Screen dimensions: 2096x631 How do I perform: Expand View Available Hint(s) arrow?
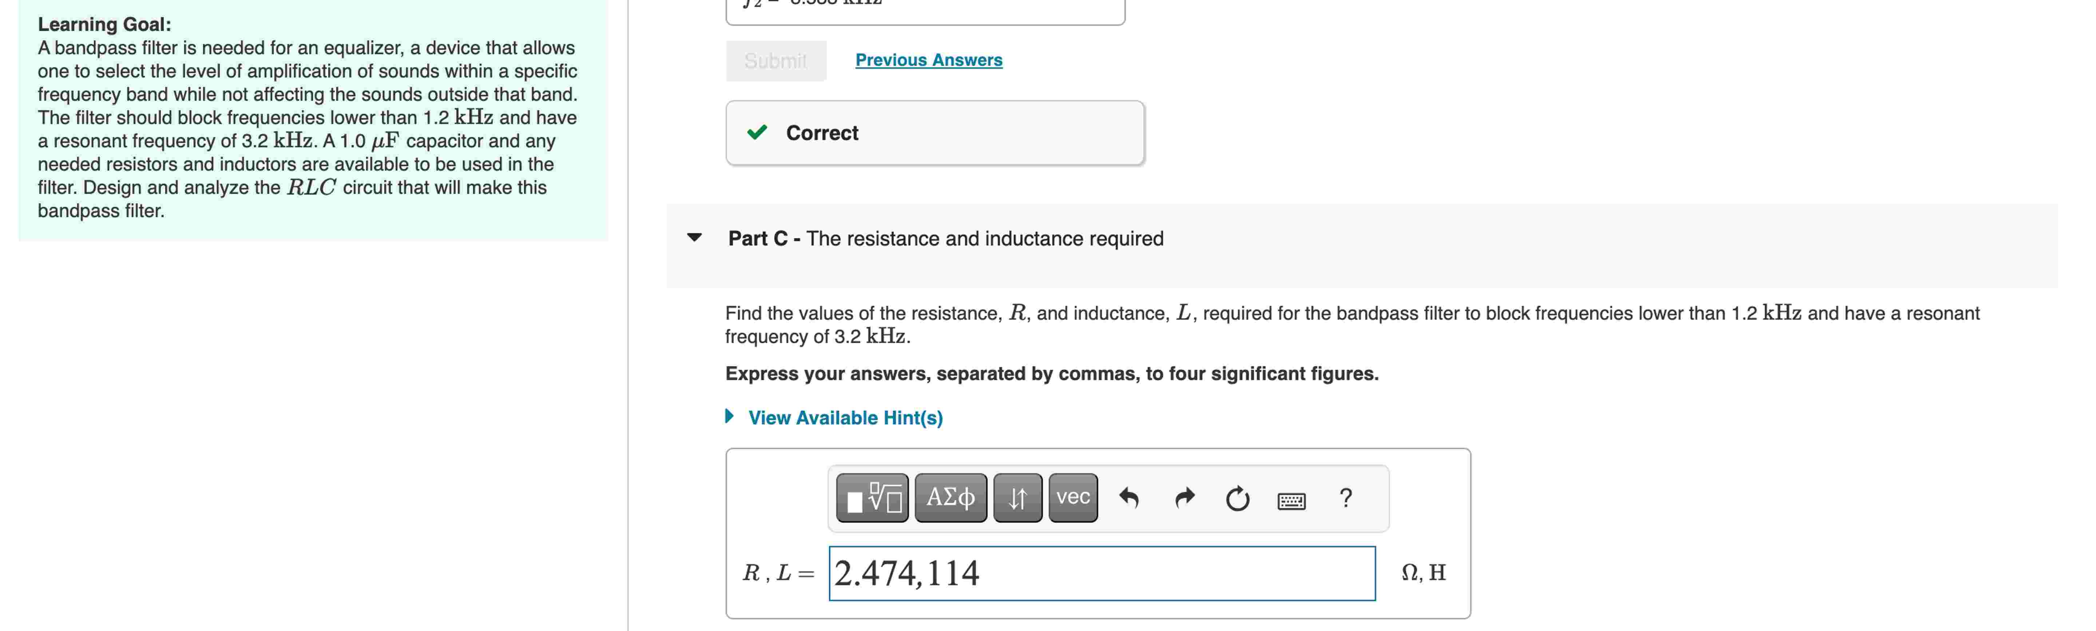[x=730, y=417]
